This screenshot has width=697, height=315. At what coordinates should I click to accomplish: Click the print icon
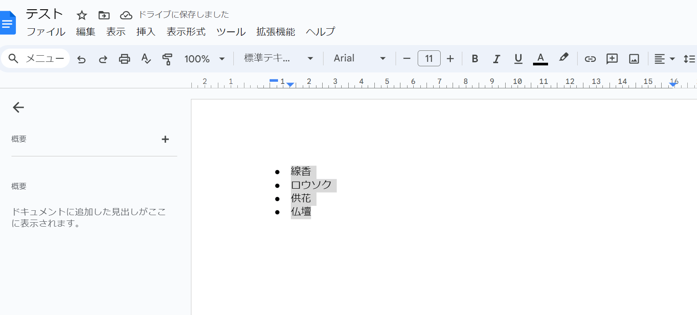[x=125, y=59]
